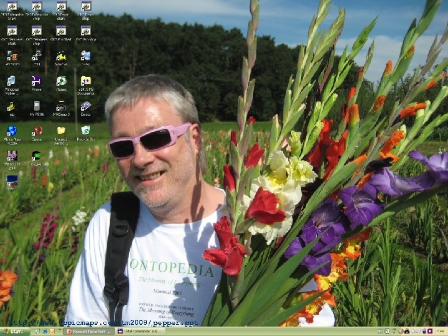Open the OKS Enterprise stop shortcut
This screenshot has width=448, height=336.
(x=37, y=11)
